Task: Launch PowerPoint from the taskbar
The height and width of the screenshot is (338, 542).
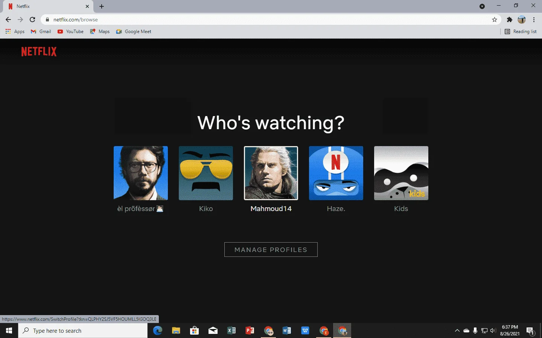Action: 250,330
